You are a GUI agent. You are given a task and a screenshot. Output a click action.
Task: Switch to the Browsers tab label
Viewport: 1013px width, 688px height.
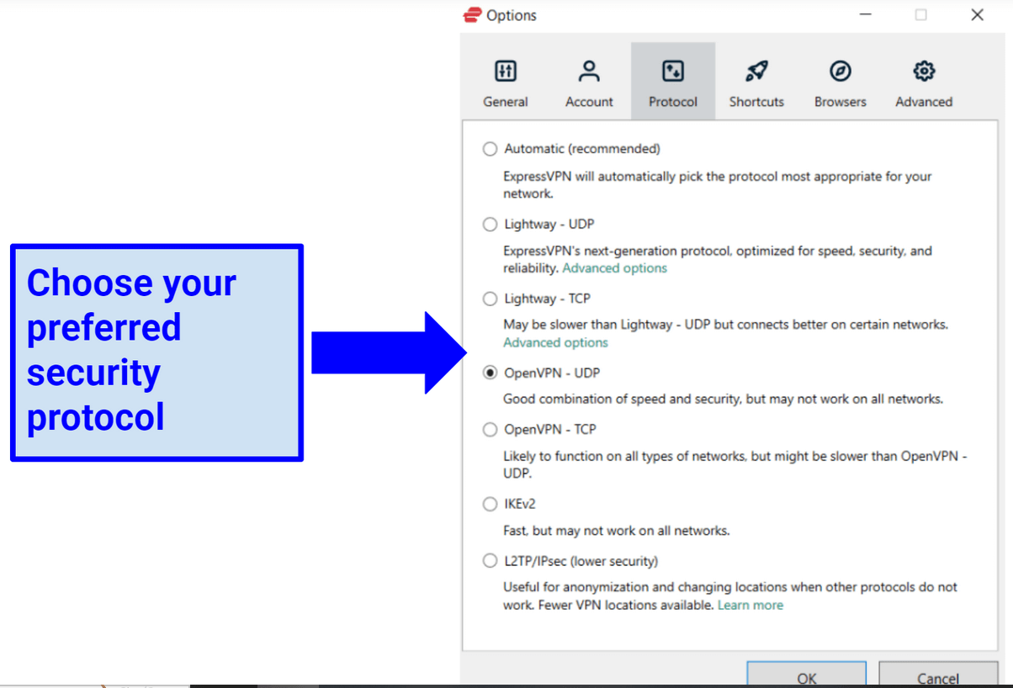click(x=841, y=102)
